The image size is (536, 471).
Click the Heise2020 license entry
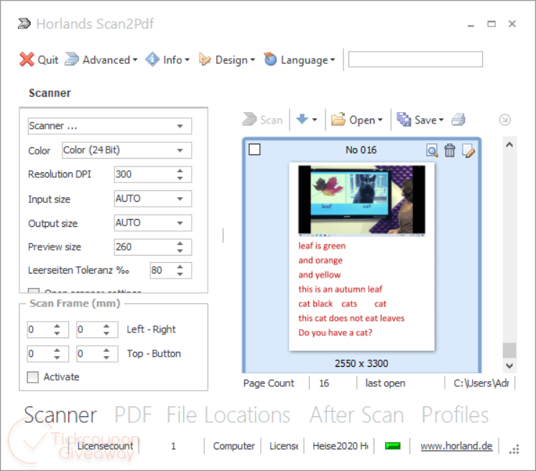(x=340, y=446)
